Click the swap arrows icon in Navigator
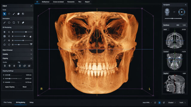This screenshot has width=191, height=107. point(174,12)
